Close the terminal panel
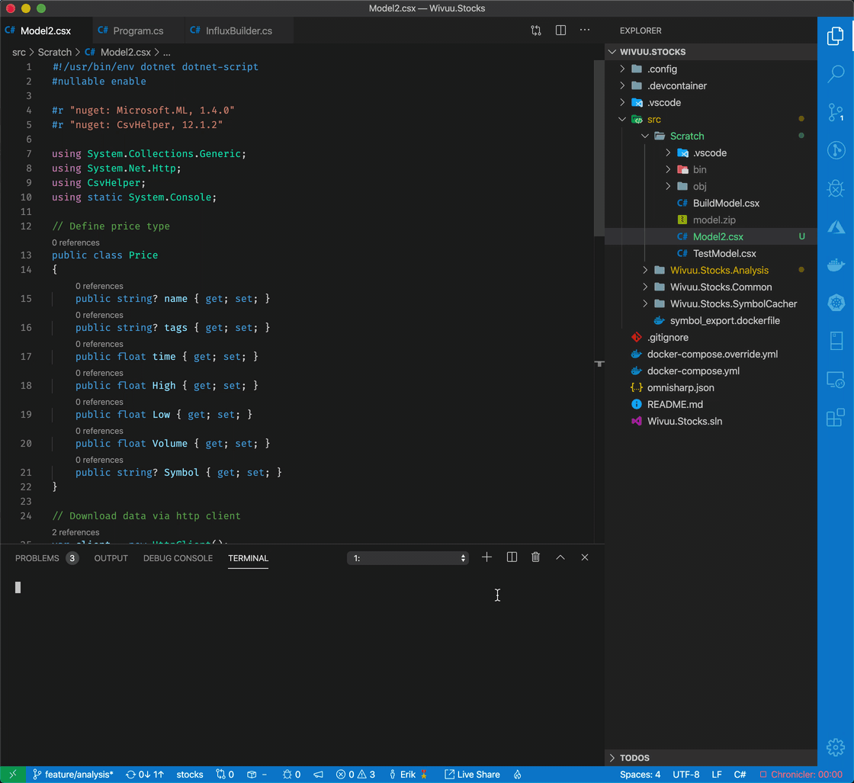The image size is (854, 783). [x=585, y=557]
